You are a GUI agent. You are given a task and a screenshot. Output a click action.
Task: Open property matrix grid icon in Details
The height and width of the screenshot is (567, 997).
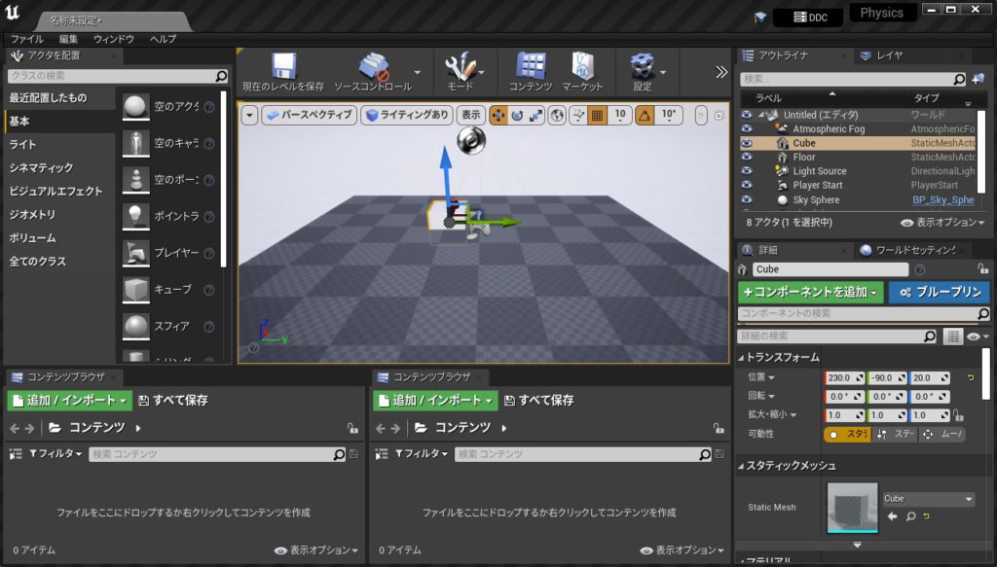coord(952,337)
